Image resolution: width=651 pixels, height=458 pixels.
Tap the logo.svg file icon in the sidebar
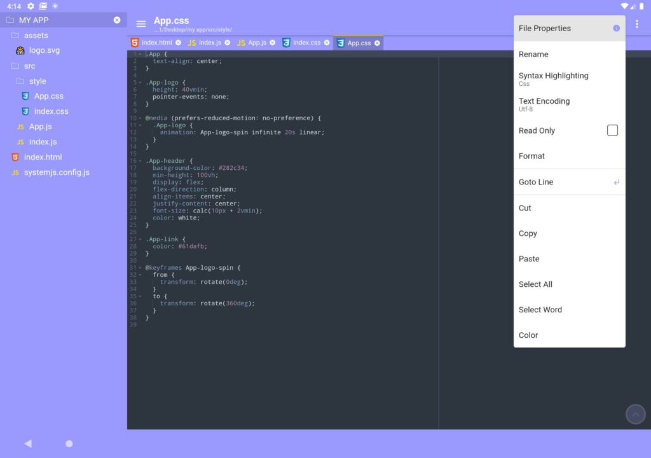[19, 50]
